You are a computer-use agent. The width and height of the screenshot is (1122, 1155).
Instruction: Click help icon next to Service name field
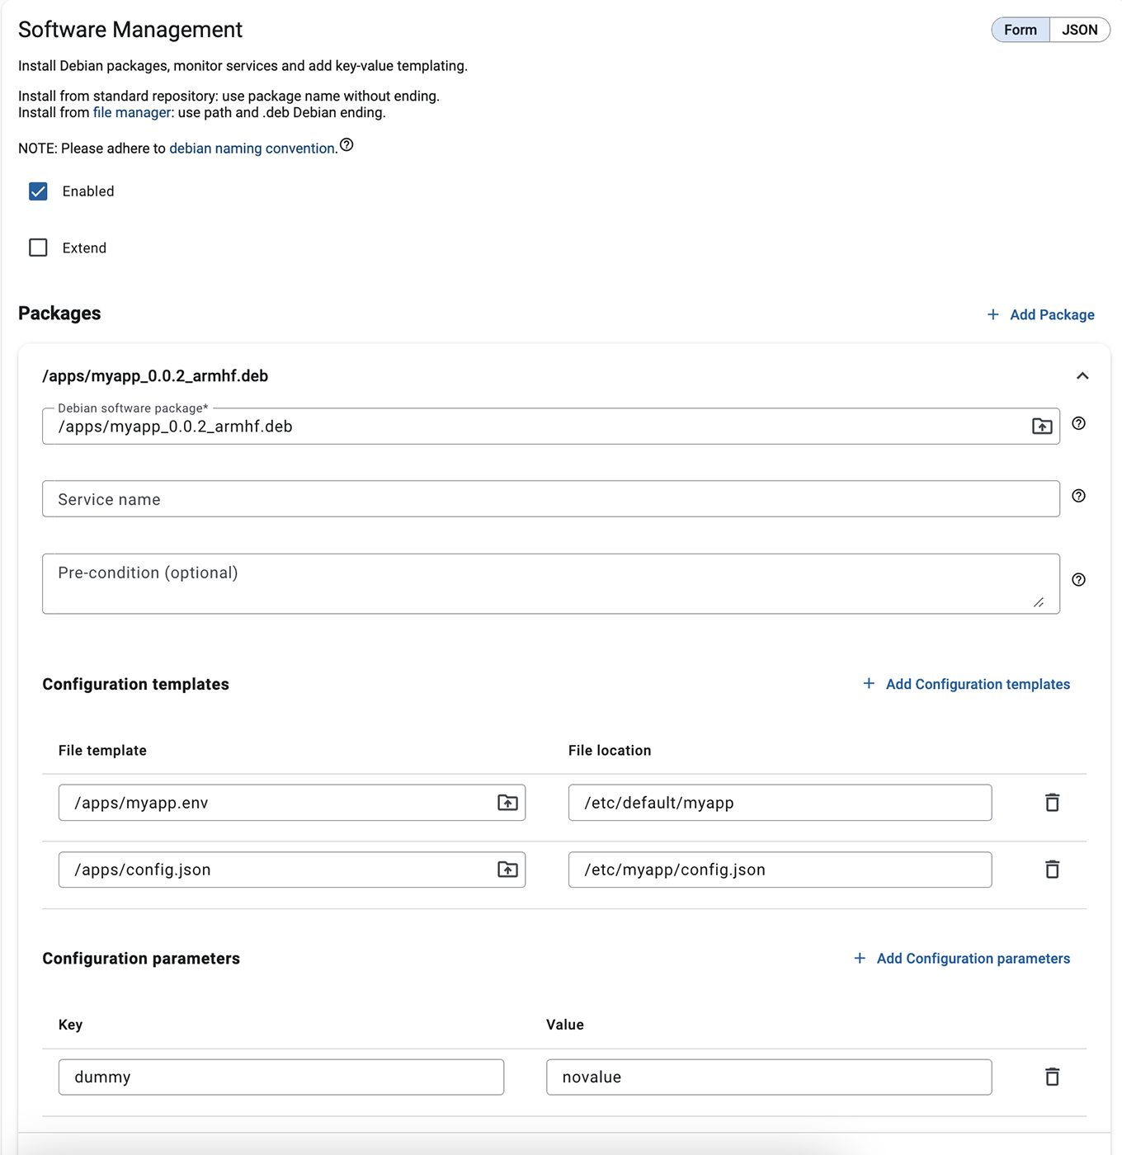pyautogui.click(x=1078, y=496)
